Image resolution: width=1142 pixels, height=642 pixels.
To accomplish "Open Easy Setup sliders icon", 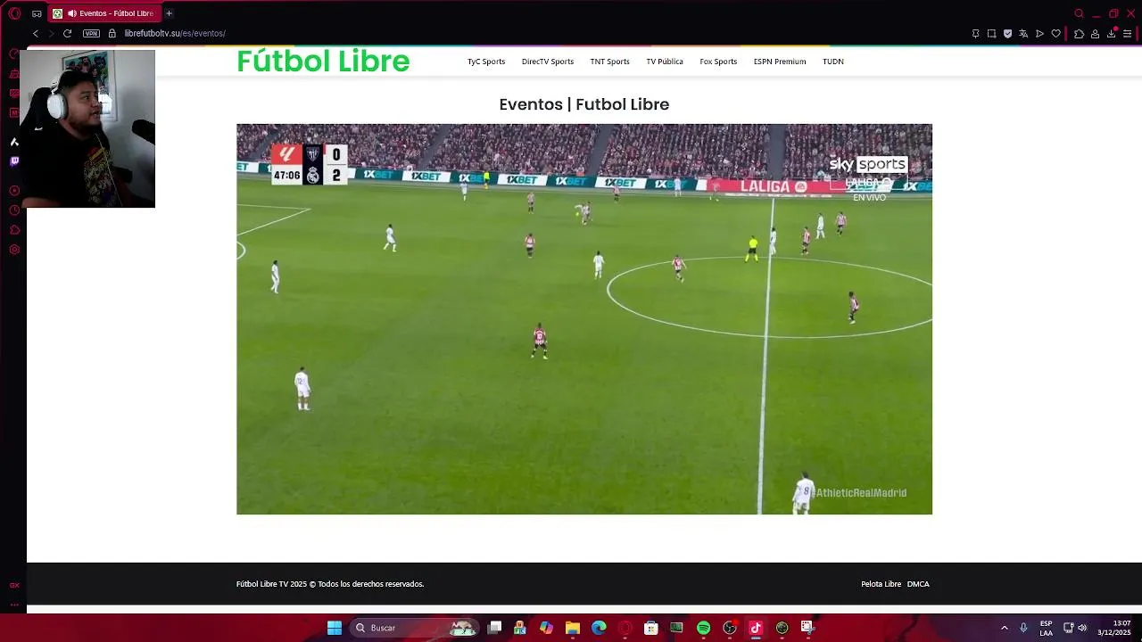I will (x=1127, y=34).
